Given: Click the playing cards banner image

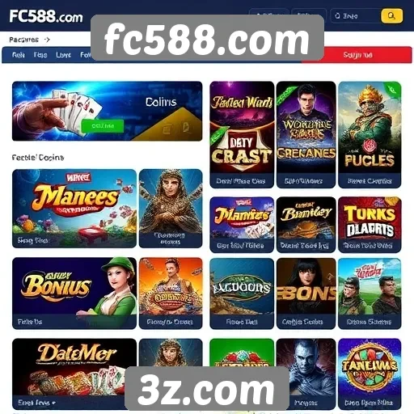Looking at the screenshot, I should [x=107, y=111].
